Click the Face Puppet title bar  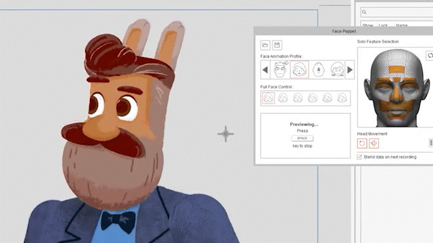tap(343, 31)
